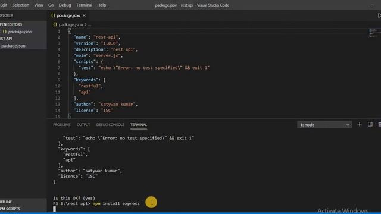This screenshot has height=214, width=381.
Task: Split the terminal using split icon
Action: point(370,124)
